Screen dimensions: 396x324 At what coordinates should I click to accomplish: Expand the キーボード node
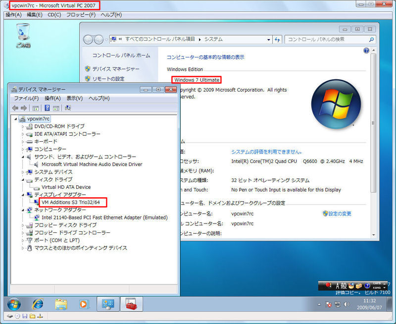pos(23,142)
